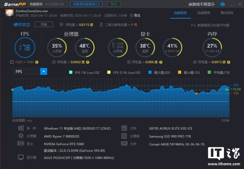Screen dimensions: 244x169
Task: Open the FPS metric dropdown arrow
Action: point(43,71)
